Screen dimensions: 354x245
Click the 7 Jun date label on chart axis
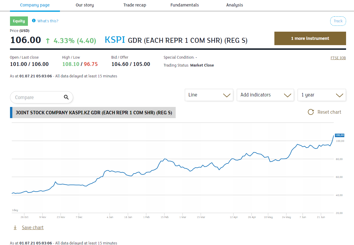coord(303,217)
